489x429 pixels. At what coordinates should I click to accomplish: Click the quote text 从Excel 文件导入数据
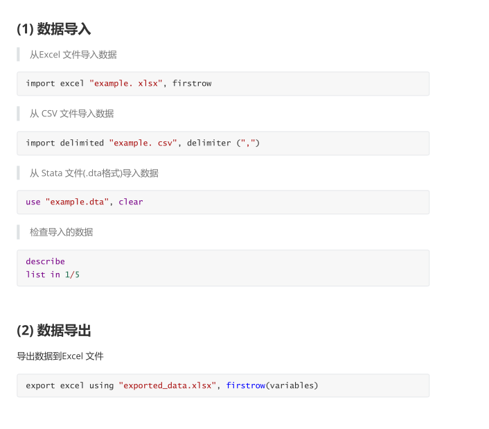[73, 55]
